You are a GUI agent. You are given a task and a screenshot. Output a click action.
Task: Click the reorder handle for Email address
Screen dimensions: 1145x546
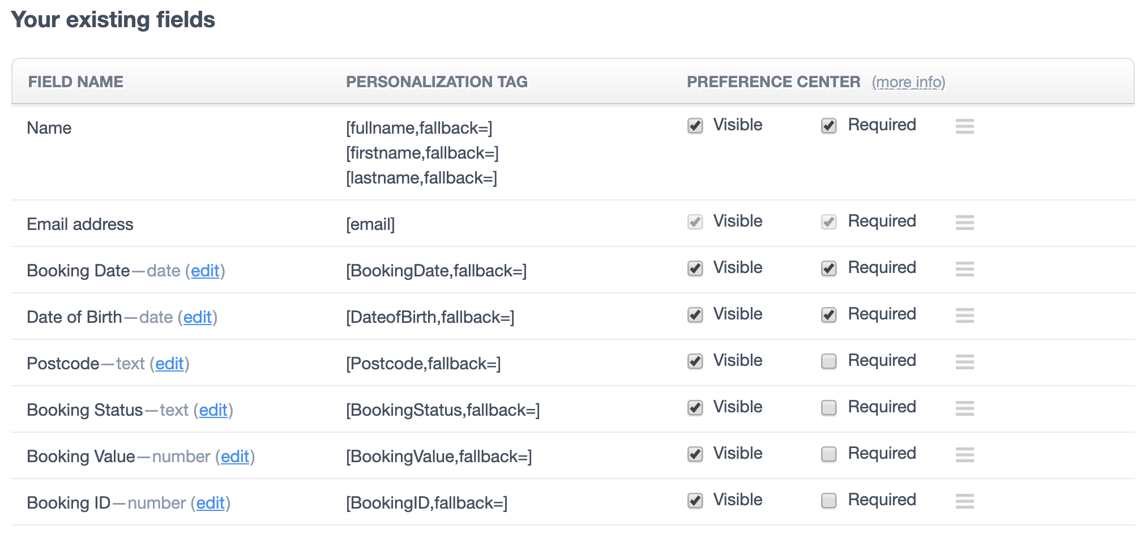point(964,223)
